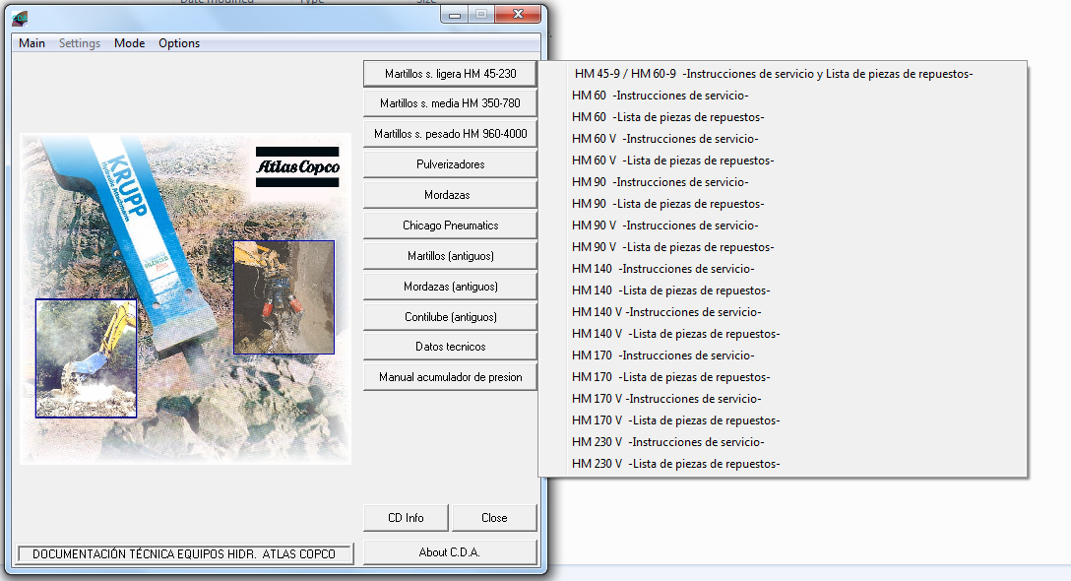Select HM 230 V -Instrucciones de servicio-
Image resolution: width=1071 pixels, height=581 pixels.
[x=783, y=441]
